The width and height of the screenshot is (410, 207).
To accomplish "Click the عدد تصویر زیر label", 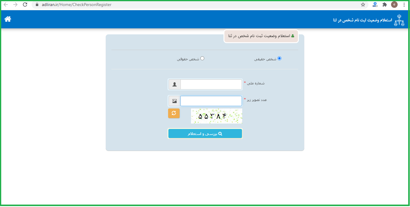I will pyautogui.click(x=257, y=99).
